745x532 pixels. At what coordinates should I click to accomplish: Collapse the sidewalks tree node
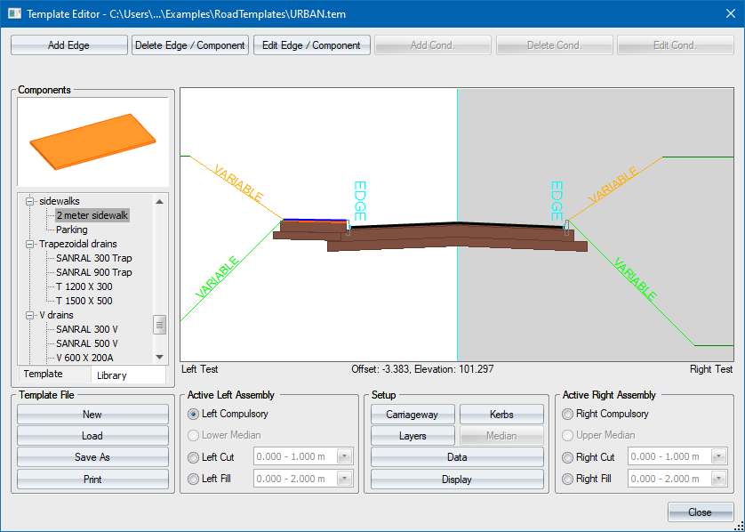coord(29,201)
